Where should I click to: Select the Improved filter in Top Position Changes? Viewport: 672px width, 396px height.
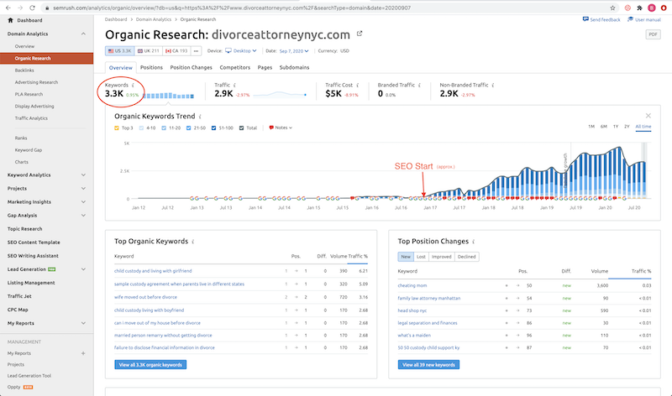(x=442, y=257)
